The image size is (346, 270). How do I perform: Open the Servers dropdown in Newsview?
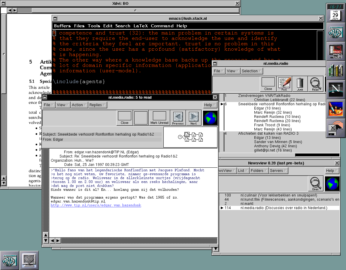(278, 171)
